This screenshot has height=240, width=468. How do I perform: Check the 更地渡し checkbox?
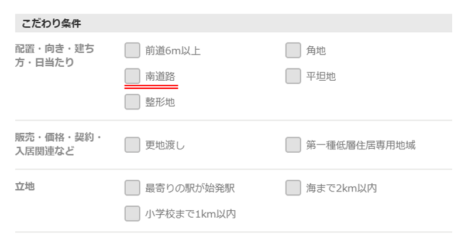[x=132, y=145]
